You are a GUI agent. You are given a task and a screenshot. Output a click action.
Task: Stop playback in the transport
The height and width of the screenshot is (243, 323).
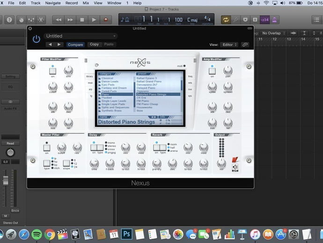pos(82,20)
